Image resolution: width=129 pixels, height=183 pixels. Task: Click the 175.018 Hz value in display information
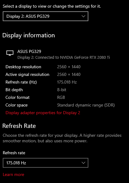[x=67, y=82]
